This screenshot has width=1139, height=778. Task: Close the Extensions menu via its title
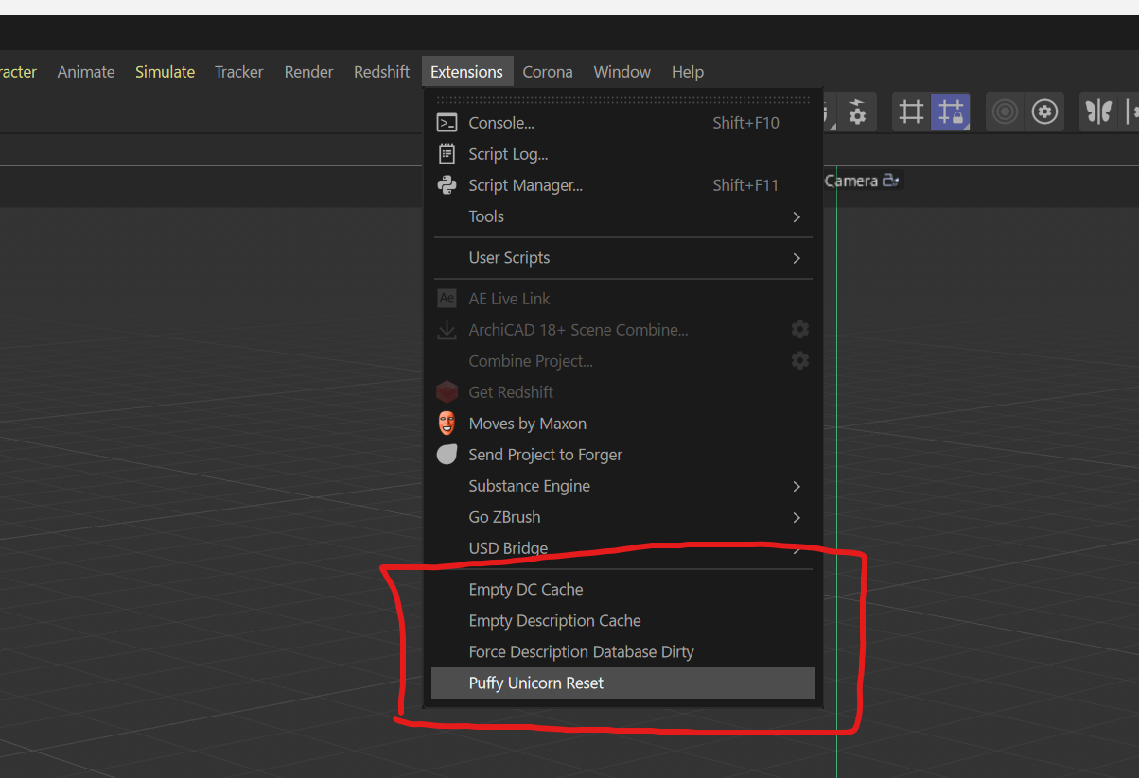click(466, 72)
